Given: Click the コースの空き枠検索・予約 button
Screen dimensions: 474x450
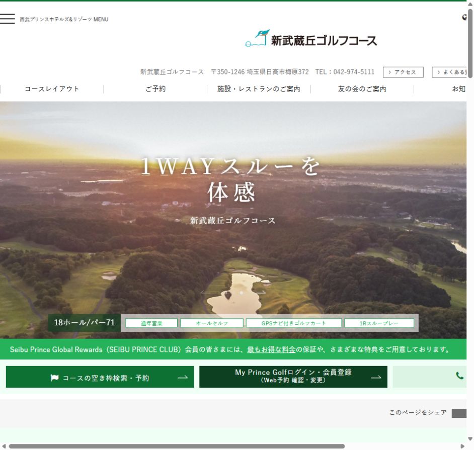Looking at the screenshot, I should point(100,377).
